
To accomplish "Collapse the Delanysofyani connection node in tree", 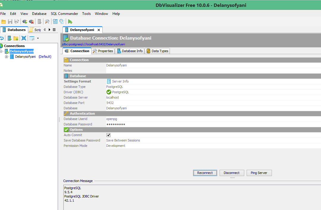I will [x=1, y=51].
